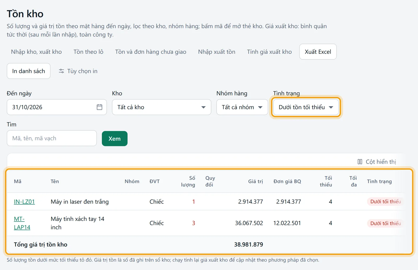Open Tính giá xuất kho
This screenshot has width=418, height=270.
click(x=269, y=52)
